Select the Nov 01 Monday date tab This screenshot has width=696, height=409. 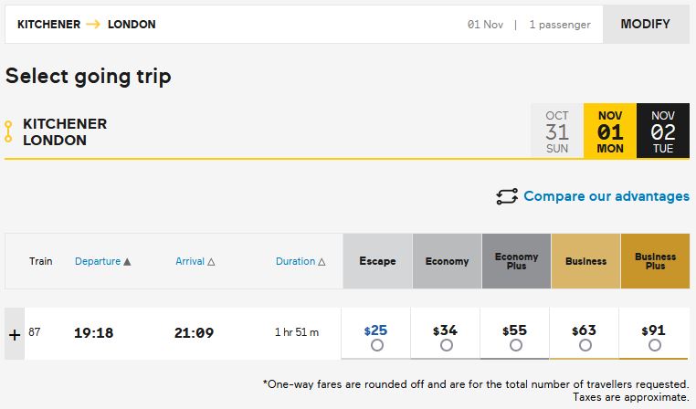click(610, 131)
